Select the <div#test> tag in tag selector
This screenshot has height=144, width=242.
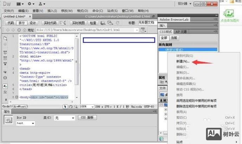[20, 107]
